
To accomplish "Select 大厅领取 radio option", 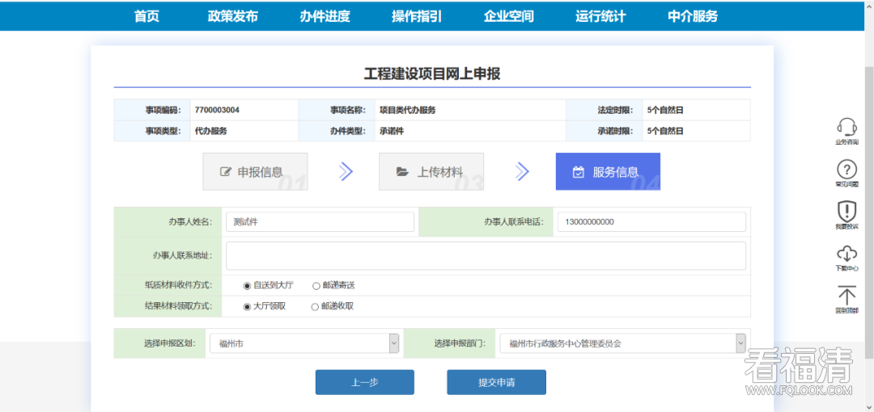I will point(247,307).
